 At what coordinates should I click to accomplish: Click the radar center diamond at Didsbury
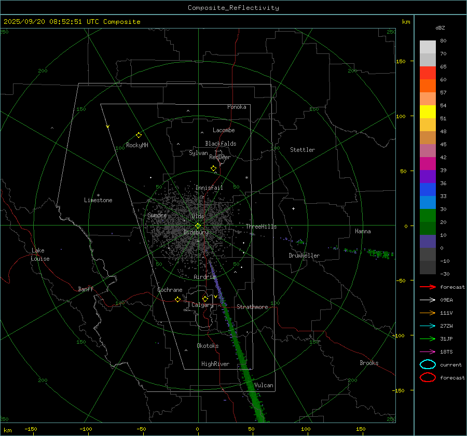click(198, 226)
